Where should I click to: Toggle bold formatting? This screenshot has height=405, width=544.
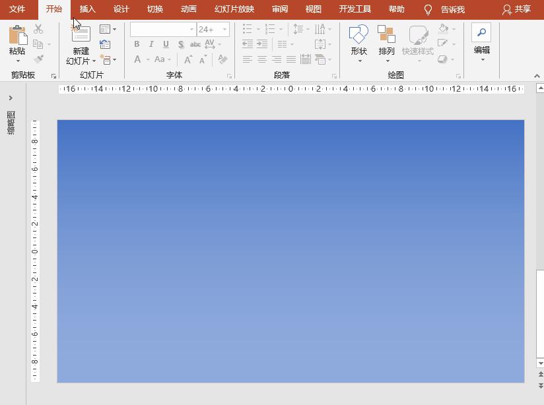point(136,44)
